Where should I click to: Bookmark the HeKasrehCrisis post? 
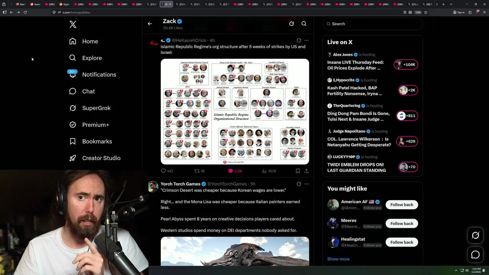tap(298, 171)
